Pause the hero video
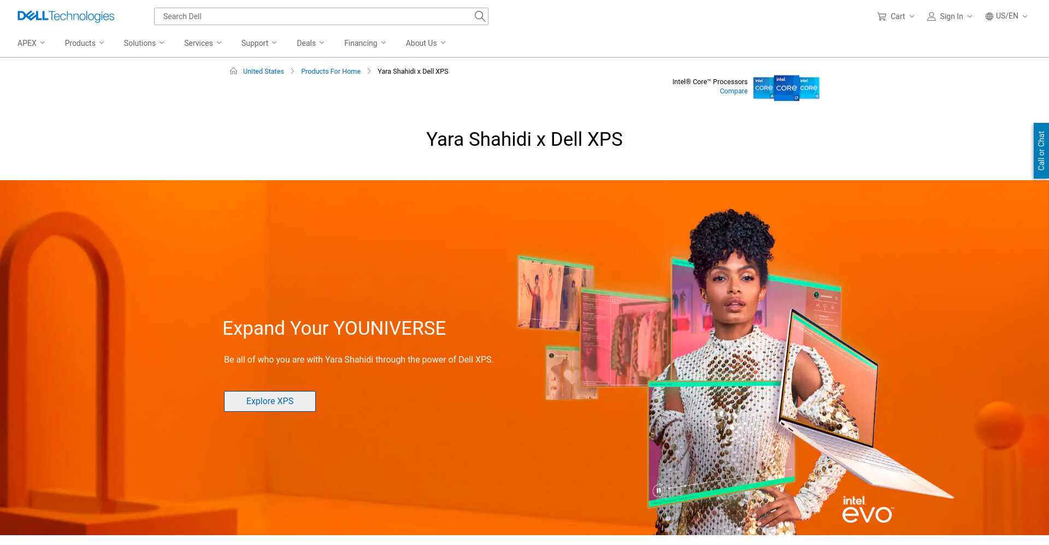The height and width of the screenshot is (545, 1049). pyautogui.click(x=659, y=490)
